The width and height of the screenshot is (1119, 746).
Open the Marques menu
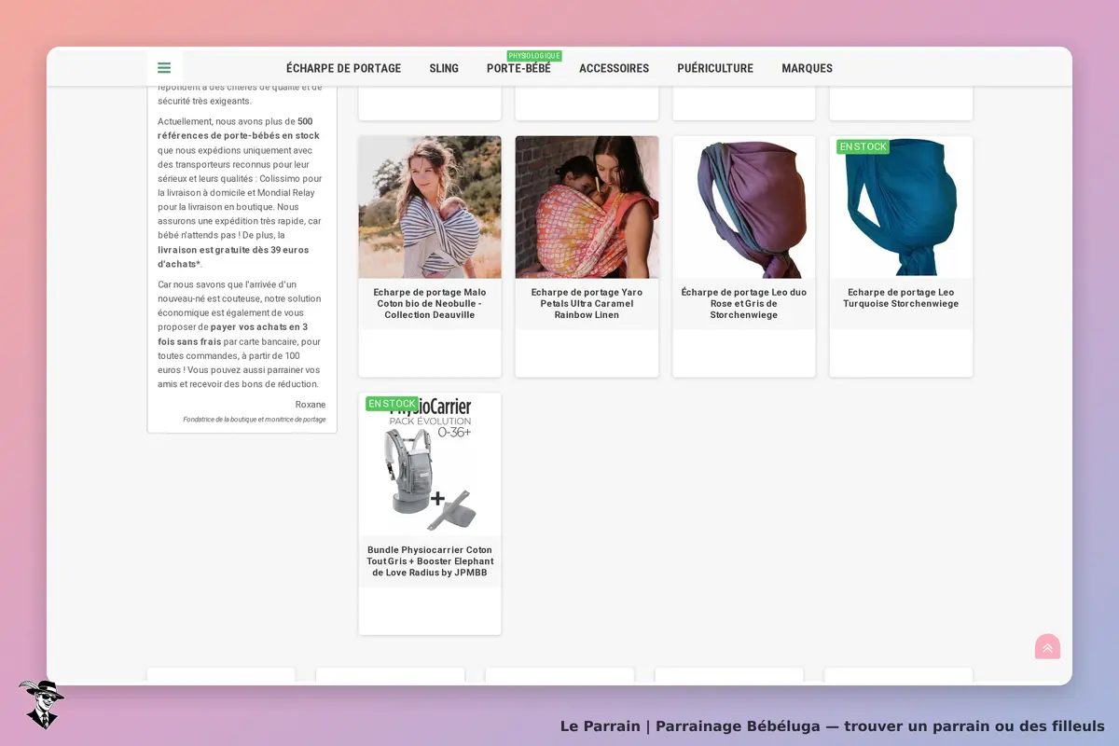(807, 68)
